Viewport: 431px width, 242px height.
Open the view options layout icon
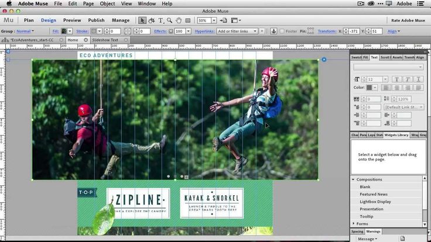[236, 20]
